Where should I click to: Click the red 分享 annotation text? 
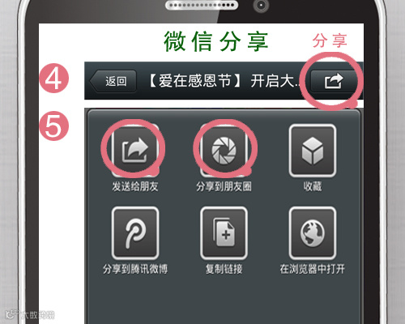click(x=330, y=40)
